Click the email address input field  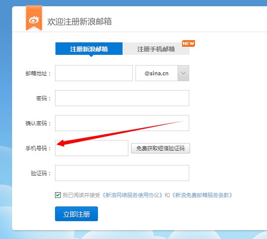(94, 73)
